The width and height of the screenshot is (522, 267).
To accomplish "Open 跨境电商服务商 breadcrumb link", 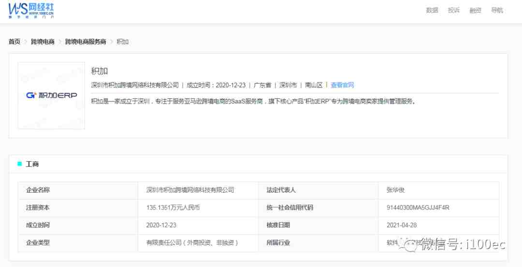I will (x=86, y=42).
